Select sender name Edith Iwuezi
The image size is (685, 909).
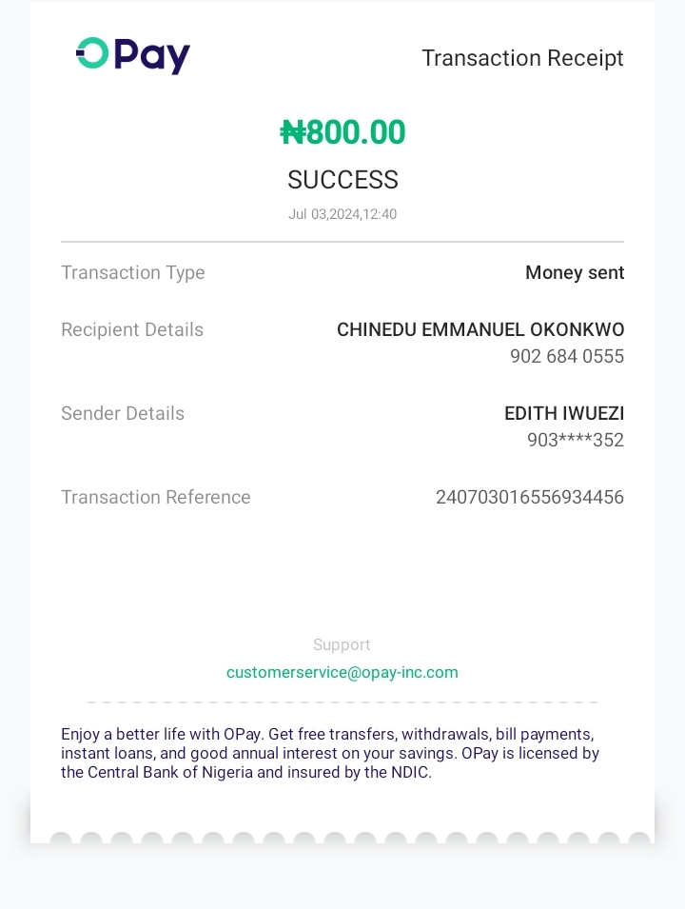564,414
